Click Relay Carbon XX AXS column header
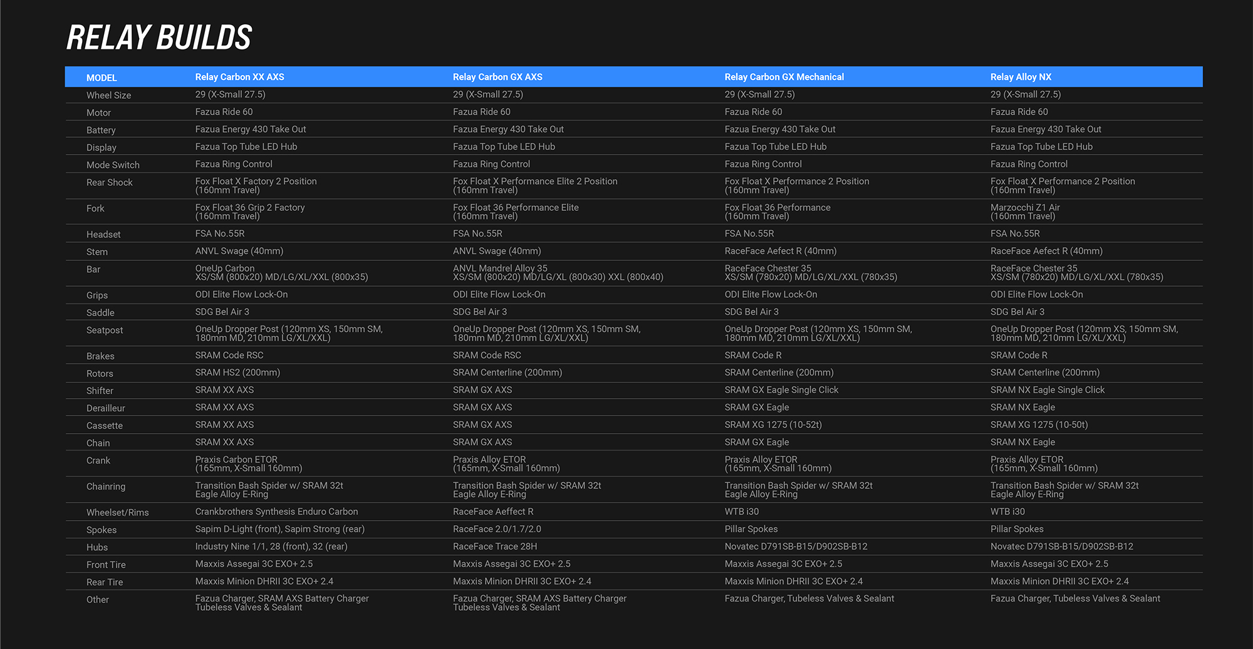1253x649 pixels. tap(239, 77)
